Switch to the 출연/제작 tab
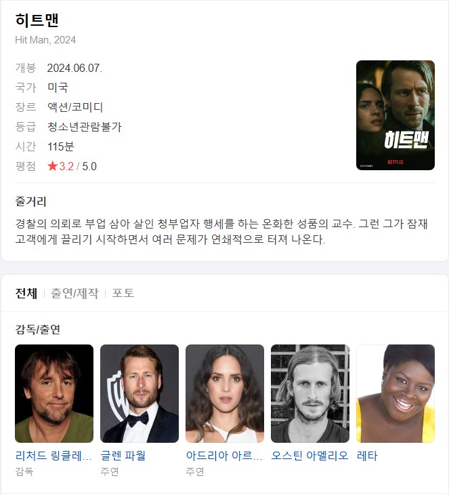 click(x=74, y=294)
